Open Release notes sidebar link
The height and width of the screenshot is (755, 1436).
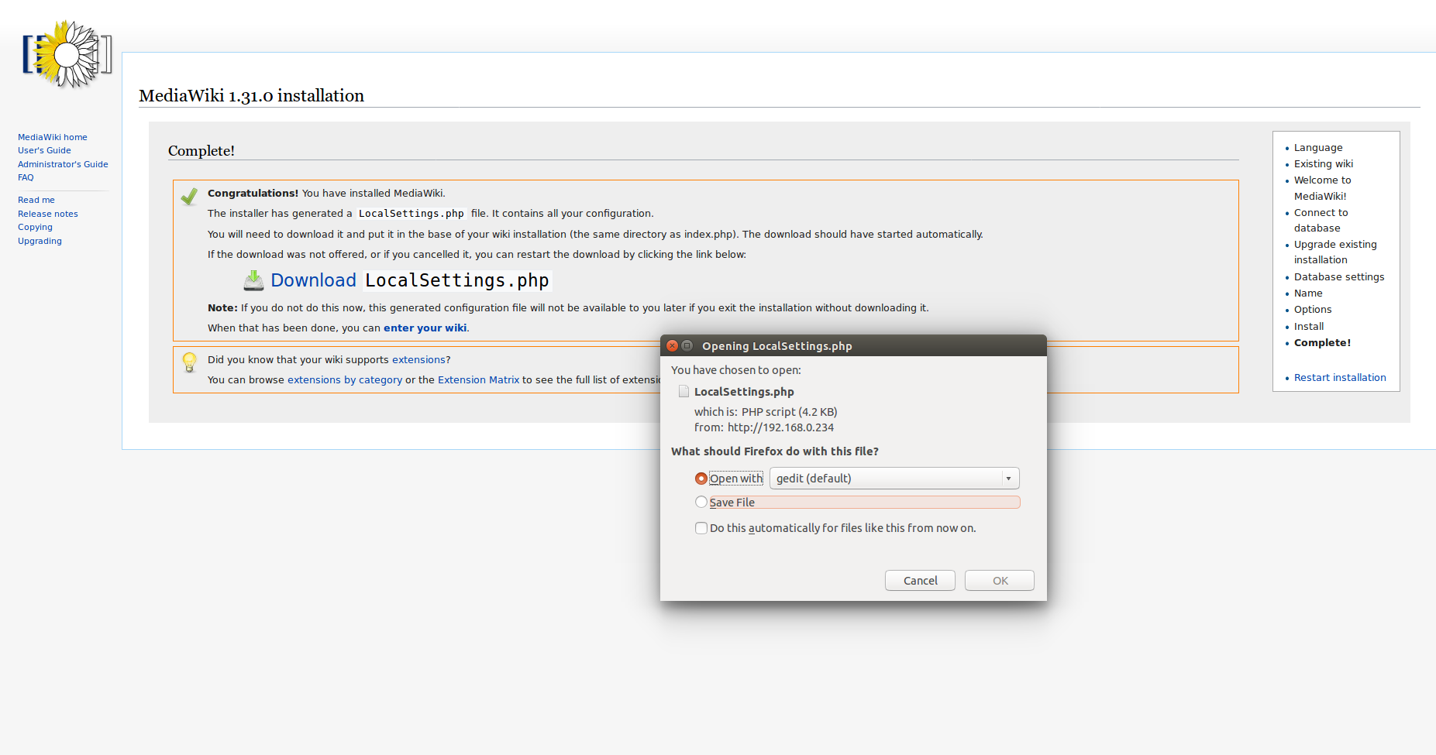pos(48,214)
